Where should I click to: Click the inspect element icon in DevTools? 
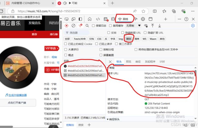(66, 19)
